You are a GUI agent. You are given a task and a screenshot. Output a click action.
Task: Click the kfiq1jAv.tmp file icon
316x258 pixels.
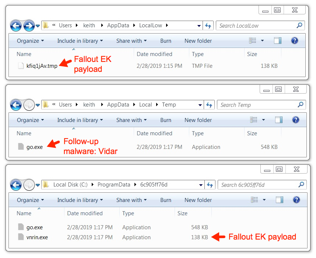tap(21, 66)
